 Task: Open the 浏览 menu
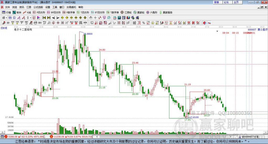click(x=15, y=7)
